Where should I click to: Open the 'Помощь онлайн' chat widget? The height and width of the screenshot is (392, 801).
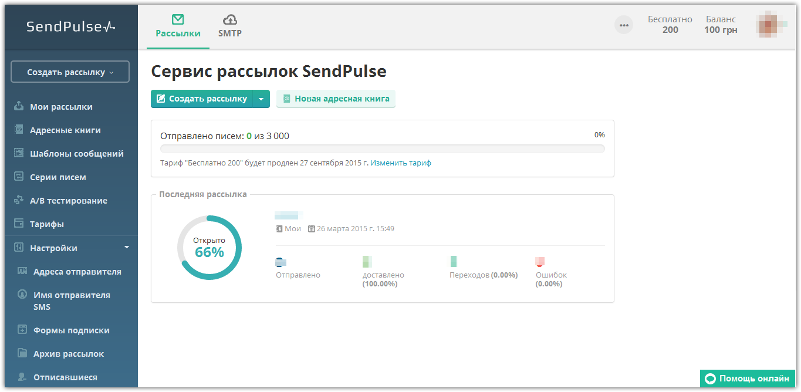[x=748, y=379]
